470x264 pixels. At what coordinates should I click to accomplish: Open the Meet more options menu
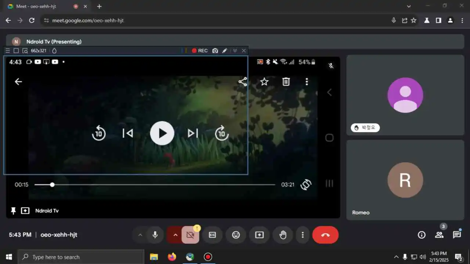pyautogui.click(x=303, y=235)
